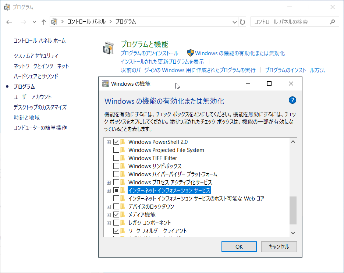Click the Programs and Features disc icon
Screen dimensions: 344x273
[108, 48]
